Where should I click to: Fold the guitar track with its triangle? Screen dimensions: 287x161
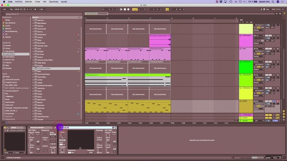[240, 101]
